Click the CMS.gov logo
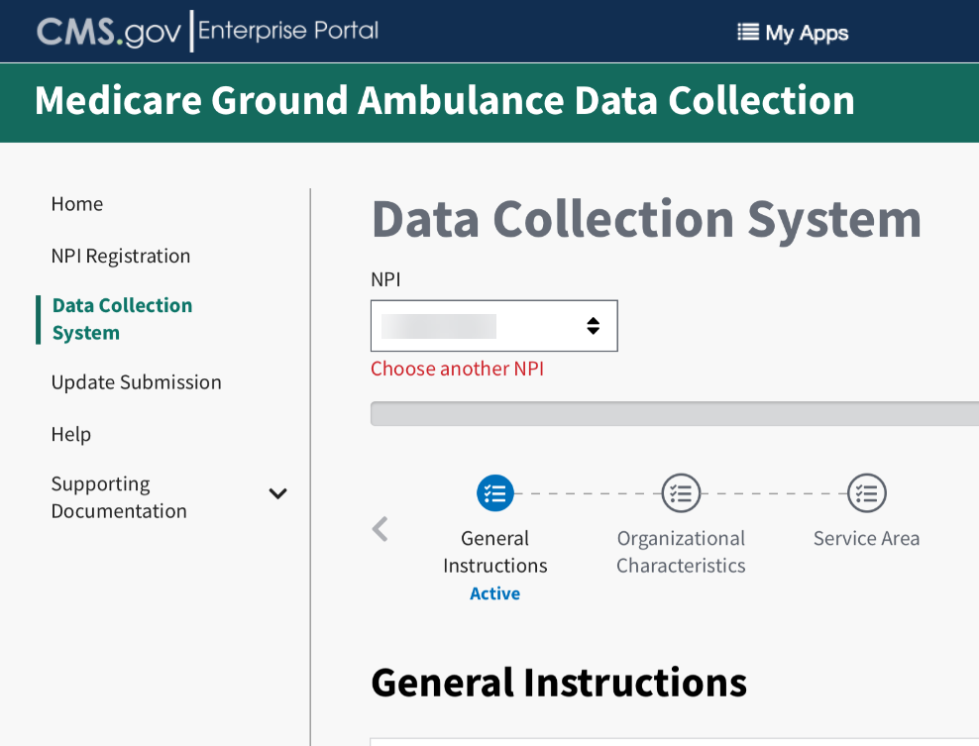 click(109, 32)
